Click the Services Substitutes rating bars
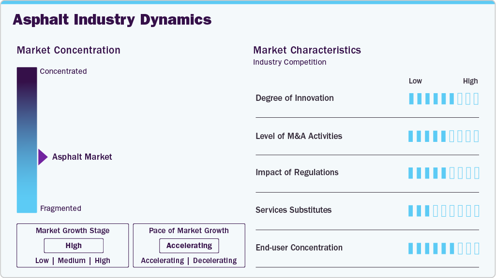 coord(443,210)
